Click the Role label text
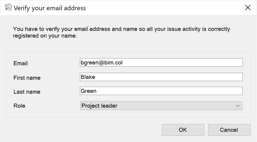The image size is (257, 142). click(19, 106)
